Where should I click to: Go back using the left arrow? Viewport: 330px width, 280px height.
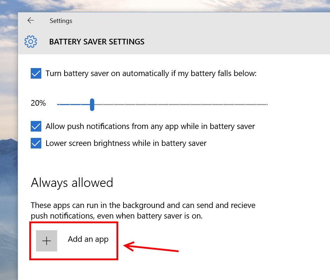31,20
